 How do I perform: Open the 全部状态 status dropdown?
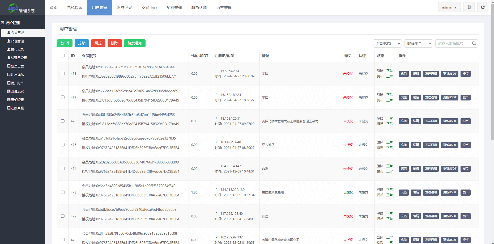pos(387,43)
